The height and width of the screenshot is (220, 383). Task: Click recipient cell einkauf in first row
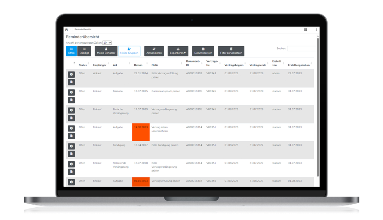97,73
